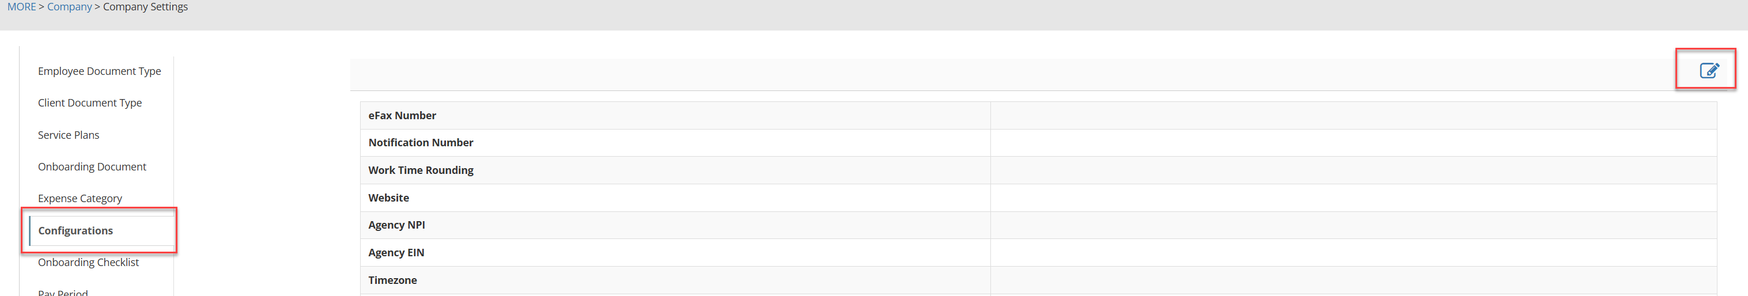Select Pay Period in sidebar
Image resolution: width=1748 pixels, height=296 pixels.
[63, 293]
